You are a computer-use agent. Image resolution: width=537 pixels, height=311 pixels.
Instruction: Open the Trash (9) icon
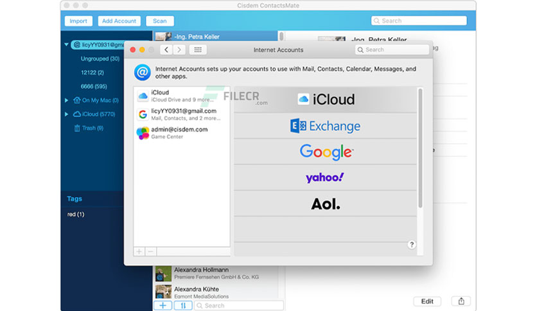coord(77,128)
